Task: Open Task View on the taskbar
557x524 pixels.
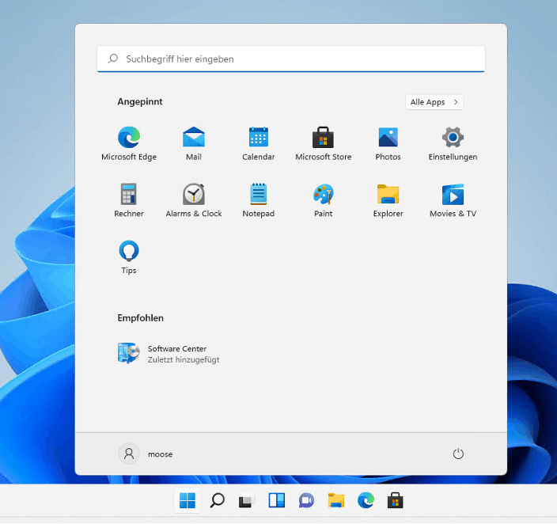Action: click(x=247, y=501)
